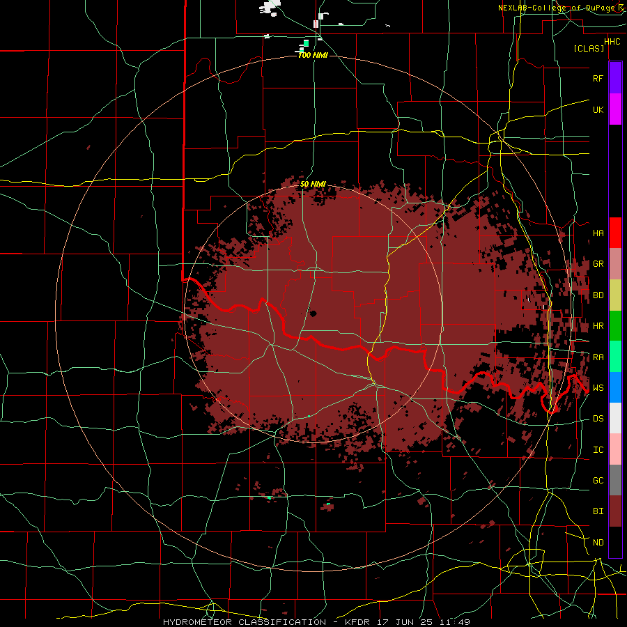Click the 'HYDROMETEOR CLASSIFICATION - KFDR' title text
The width and height of the screenshot is (627, 627).
265,622
